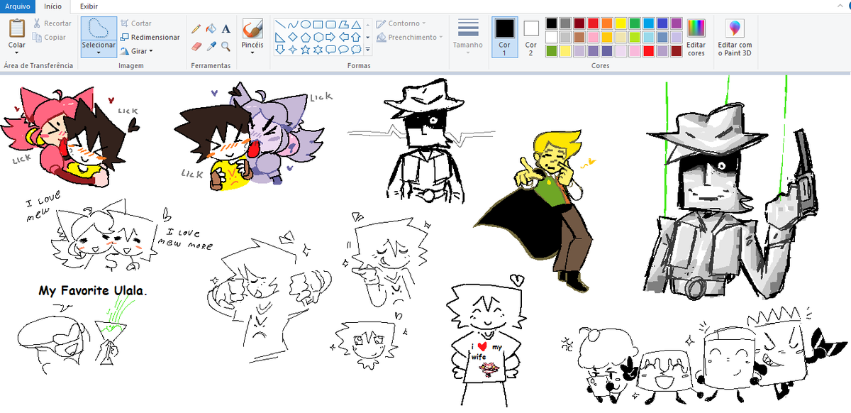
Task: Activate the Cor 2 background color
Action: pos(531,37)
